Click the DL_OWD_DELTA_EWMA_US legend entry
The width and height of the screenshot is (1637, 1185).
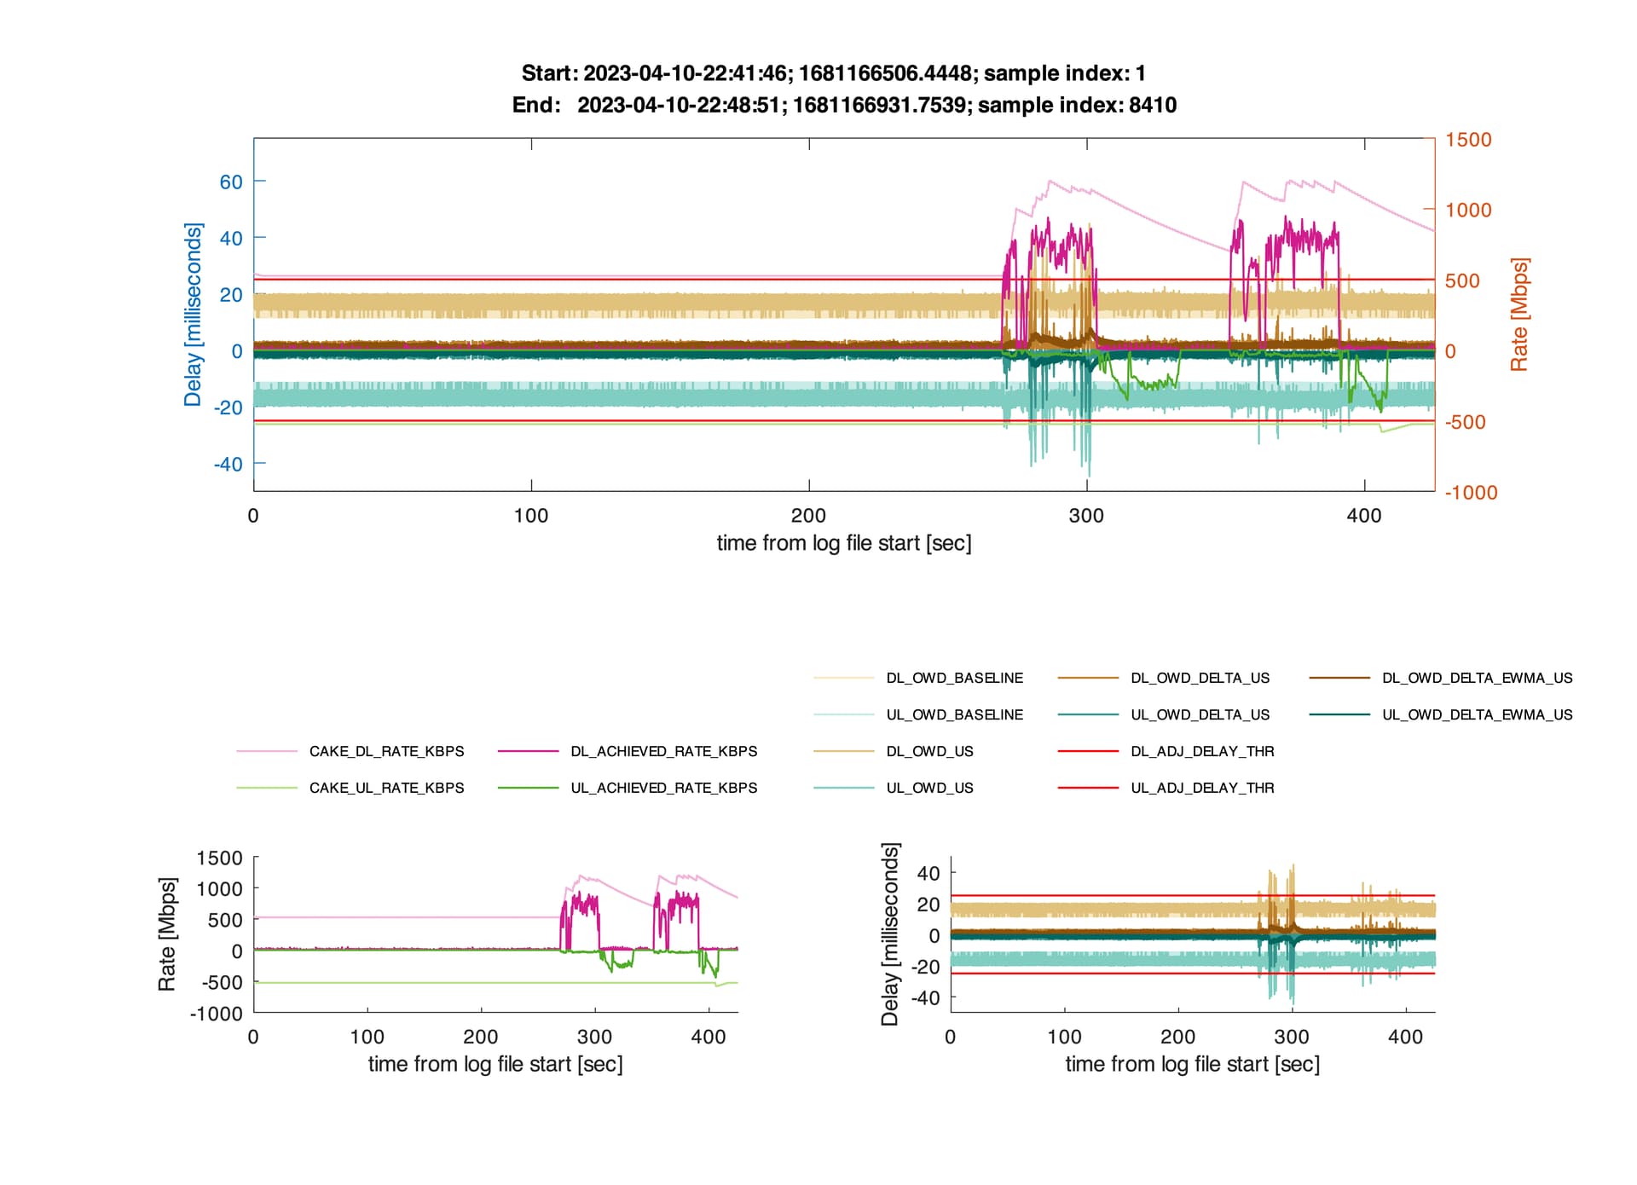tap(1441, 678)
